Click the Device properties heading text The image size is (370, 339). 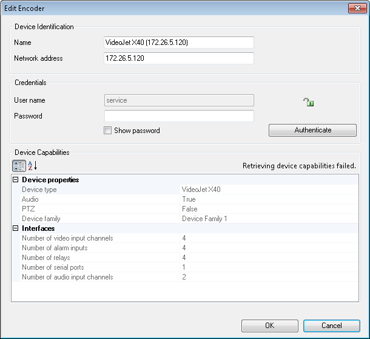[x=50, y=180]
